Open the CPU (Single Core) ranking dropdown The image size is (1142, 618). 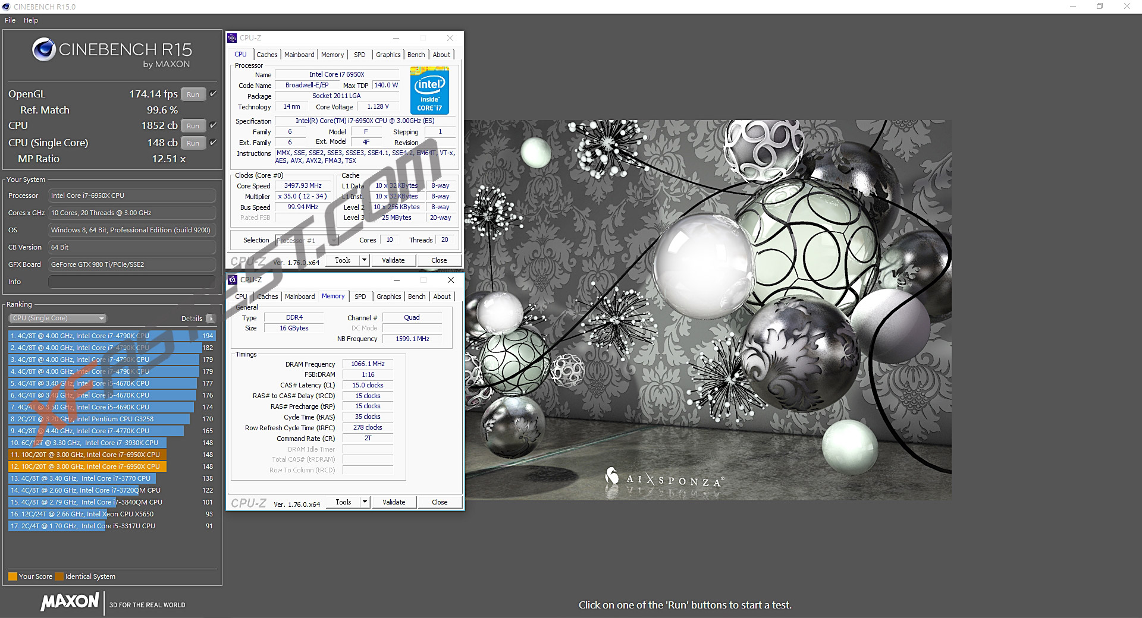[58, 319]
